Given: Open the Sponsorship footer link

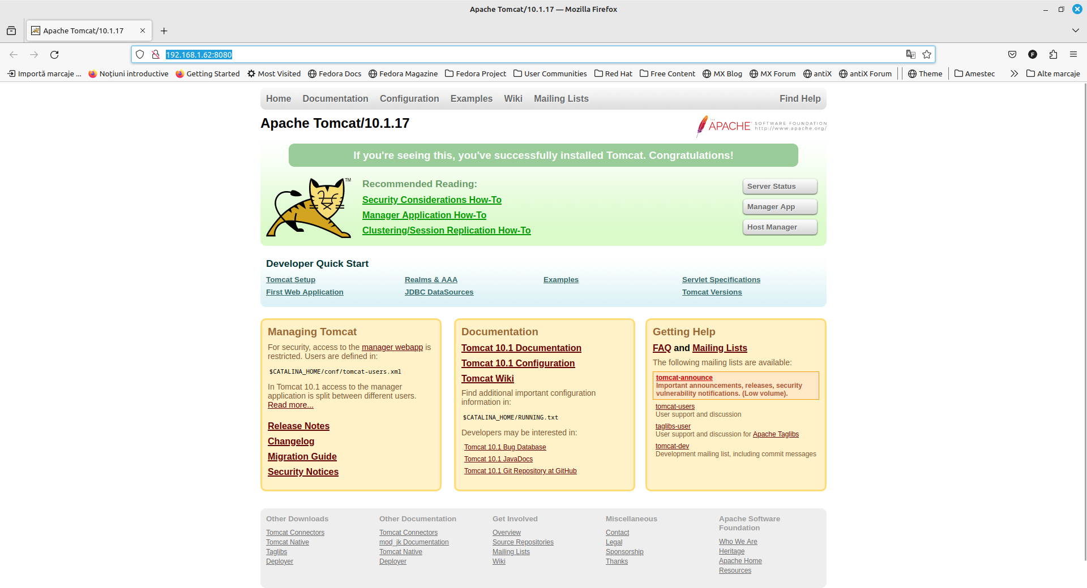Looking at the screenshot, I should click(x=624, y=552).
